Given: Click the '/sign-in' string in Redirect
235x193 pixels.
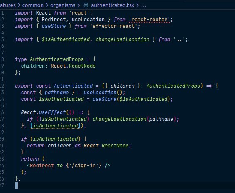Looking at the screenshot, I should tap(83, 166).
